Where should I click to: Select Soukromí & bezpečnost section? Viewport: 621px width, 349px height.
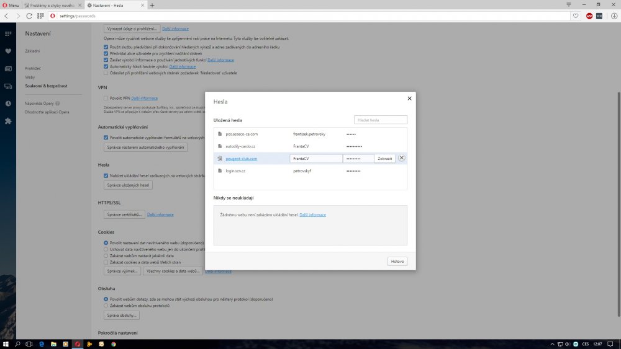pyautogui.click(x=46, y=86)
